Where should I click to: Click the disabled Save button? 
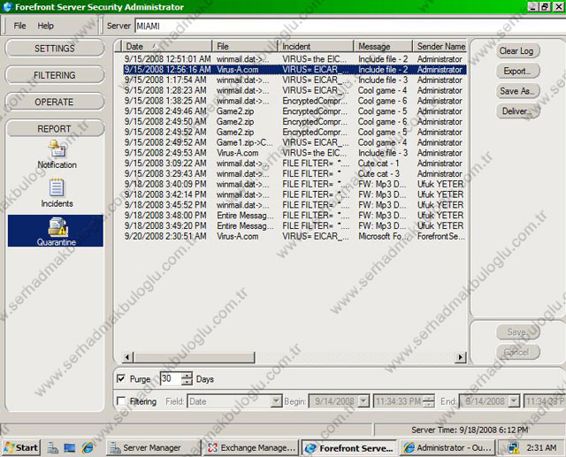tap(517, 331)
